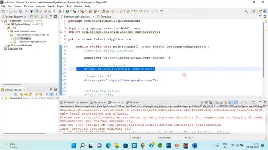
Task: Click the Open Perspective icon at top right
Action: [254, 11]
